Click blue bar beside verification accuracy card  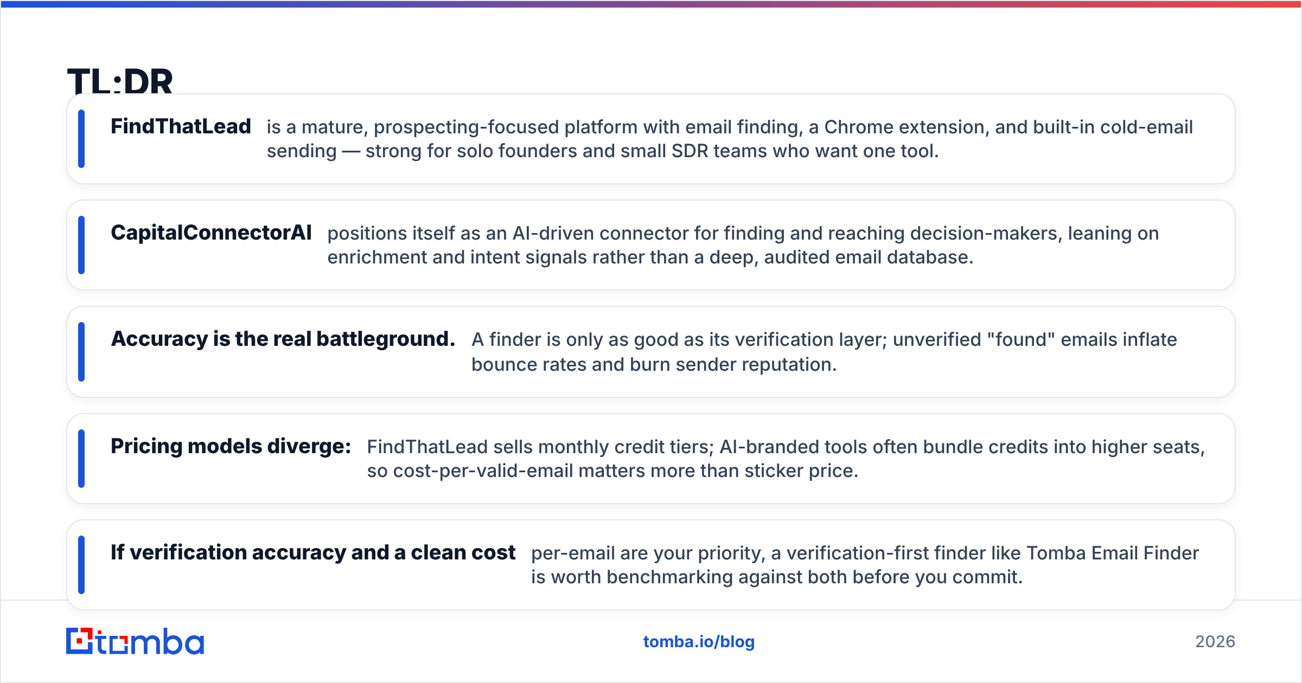point(81,565)
